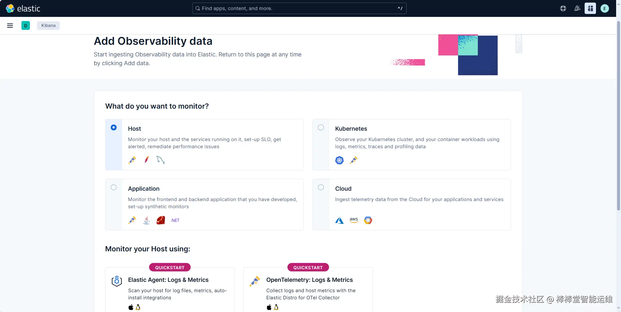The image size is (621, 312).
Task: Click the Elastic logo
Action: point(23,8)
